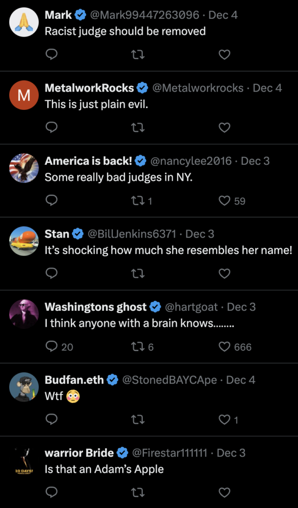Visit Washingtons ghost profile name
298x508 pixels.
tap(95, 307)
